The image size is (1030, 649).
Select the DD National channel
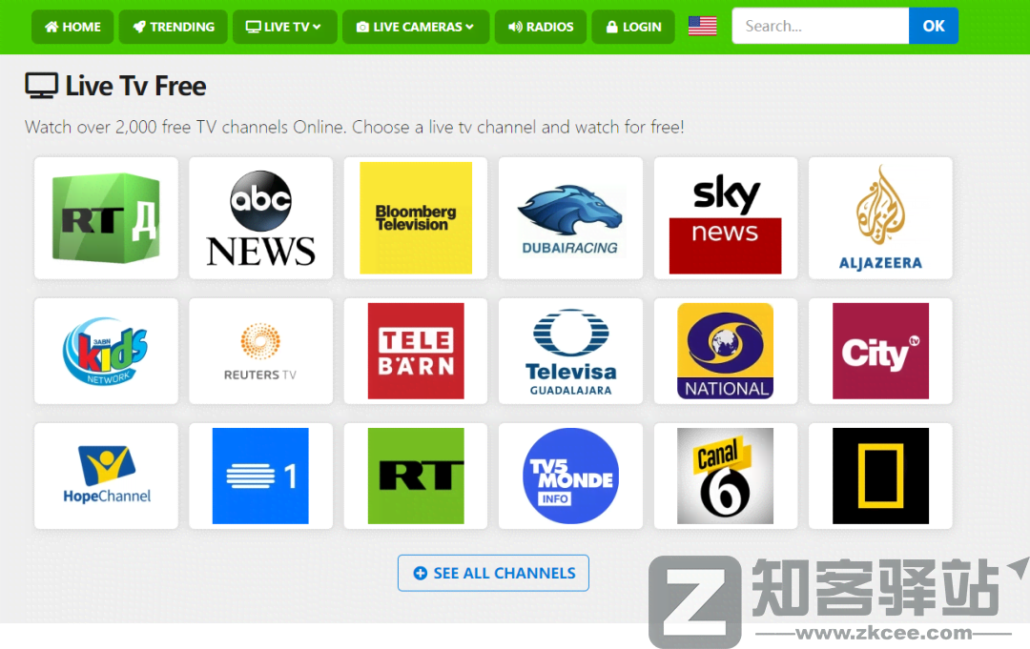click(x=725, y=351)
